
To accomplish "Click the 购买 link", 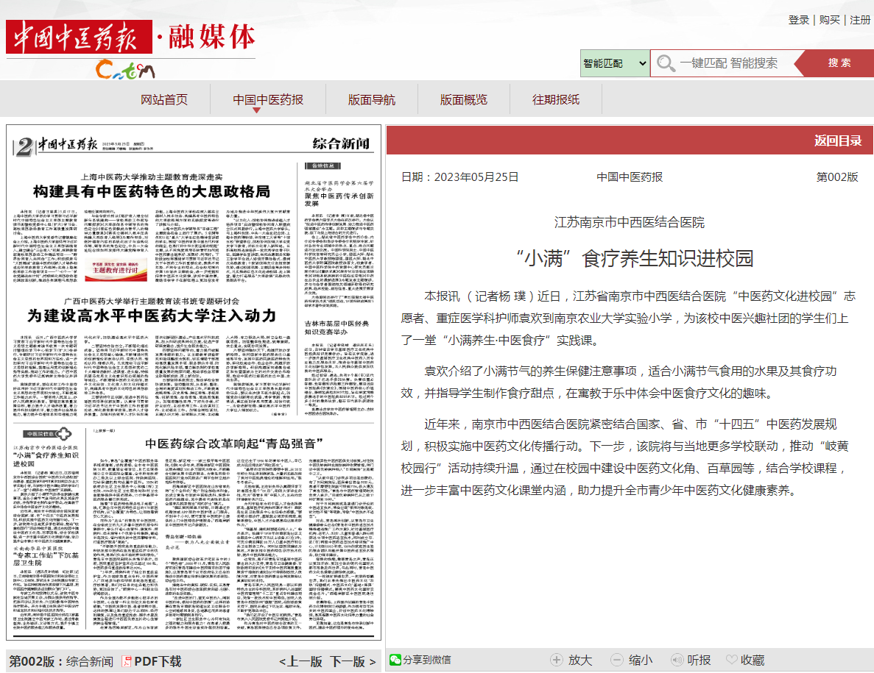I will [x=829, y=20].
